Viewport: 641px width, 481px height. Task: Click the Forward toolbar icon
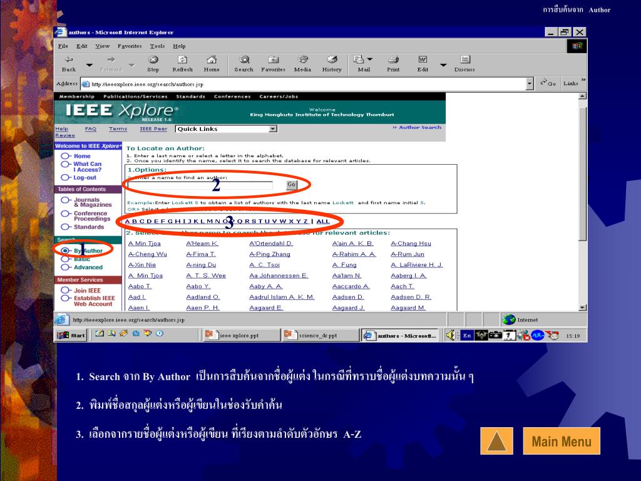[111, 64]
